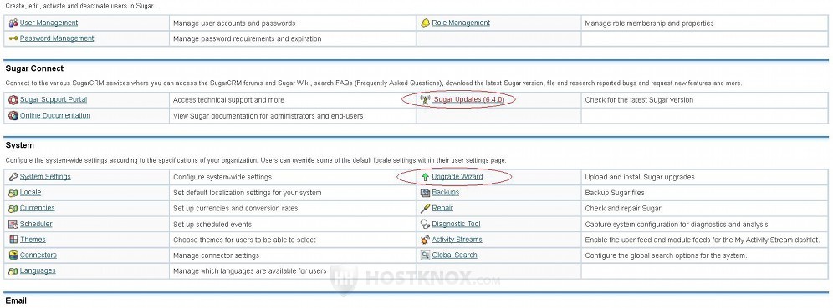833x308 pixels.
Task: Open the Password Management link
Action: pyautogui.click(x=57, y=38)
